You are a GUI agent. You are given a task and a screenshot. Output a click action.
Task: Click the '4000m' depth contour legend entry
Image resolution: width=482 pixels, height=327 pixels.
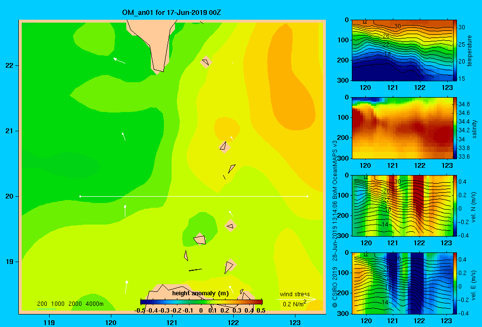[x=94, y=304]
